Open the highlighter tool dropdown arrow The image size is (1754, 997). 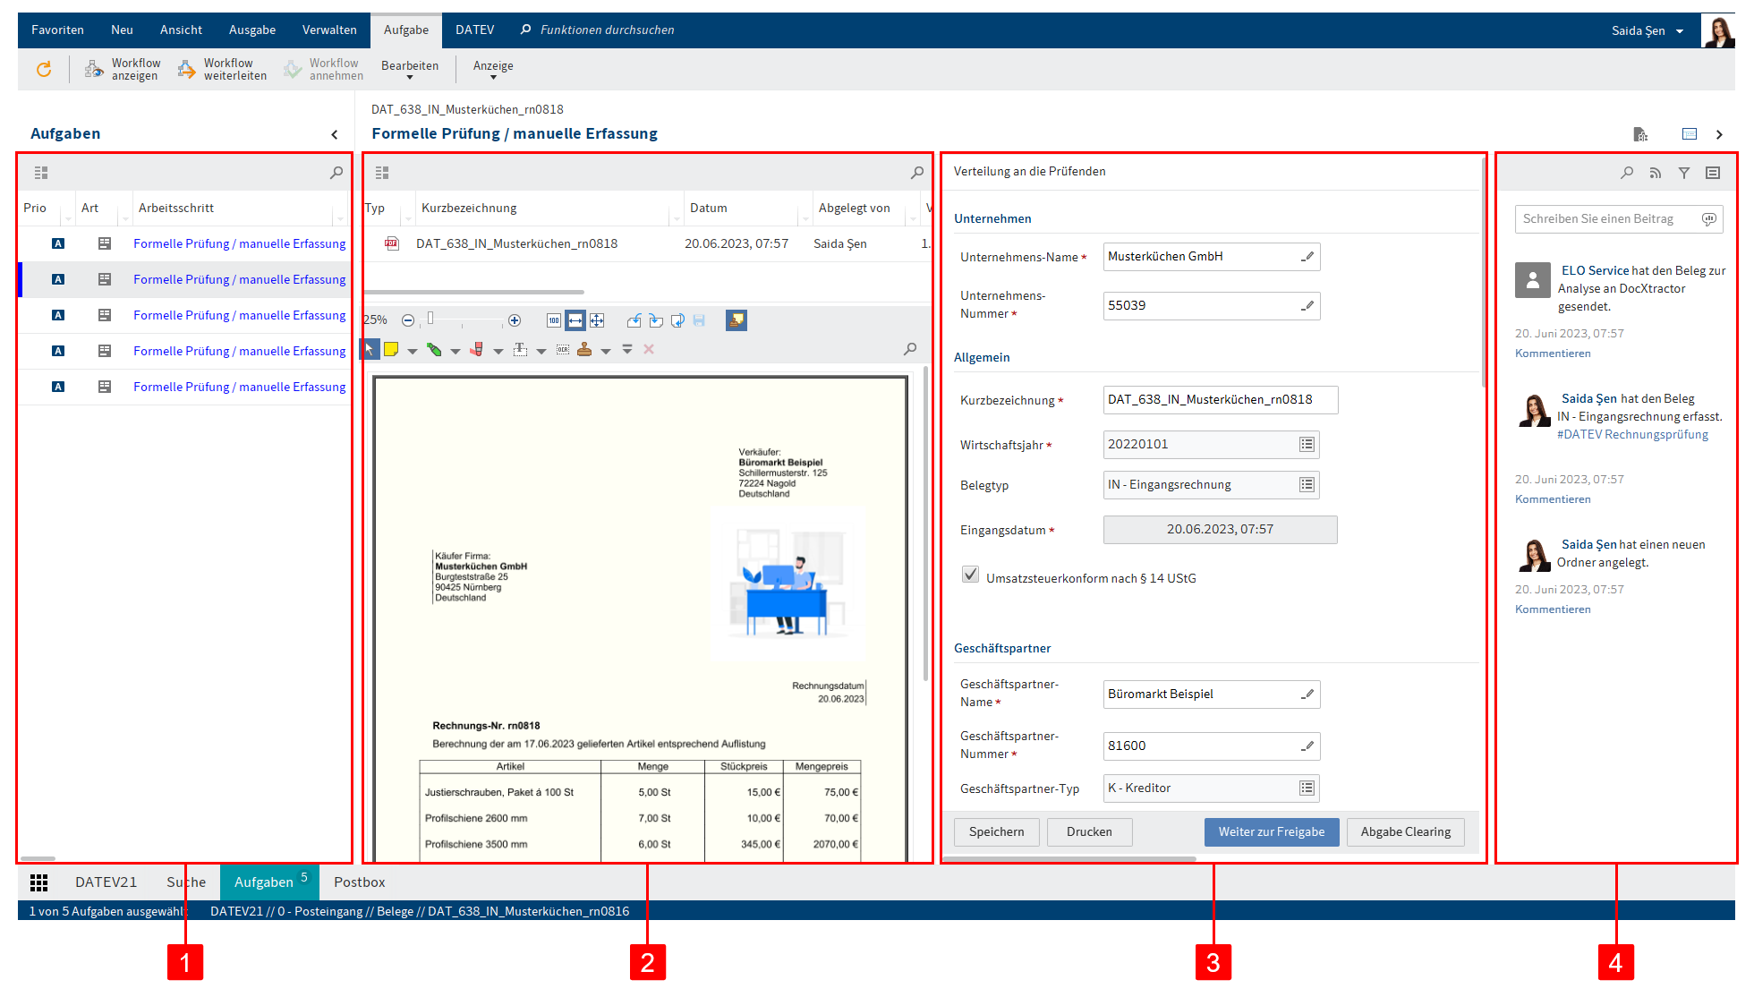point(456,351)
